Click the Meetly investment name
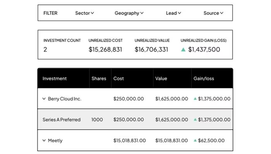This screenshot has height=154, width=271. click(55, 141)
